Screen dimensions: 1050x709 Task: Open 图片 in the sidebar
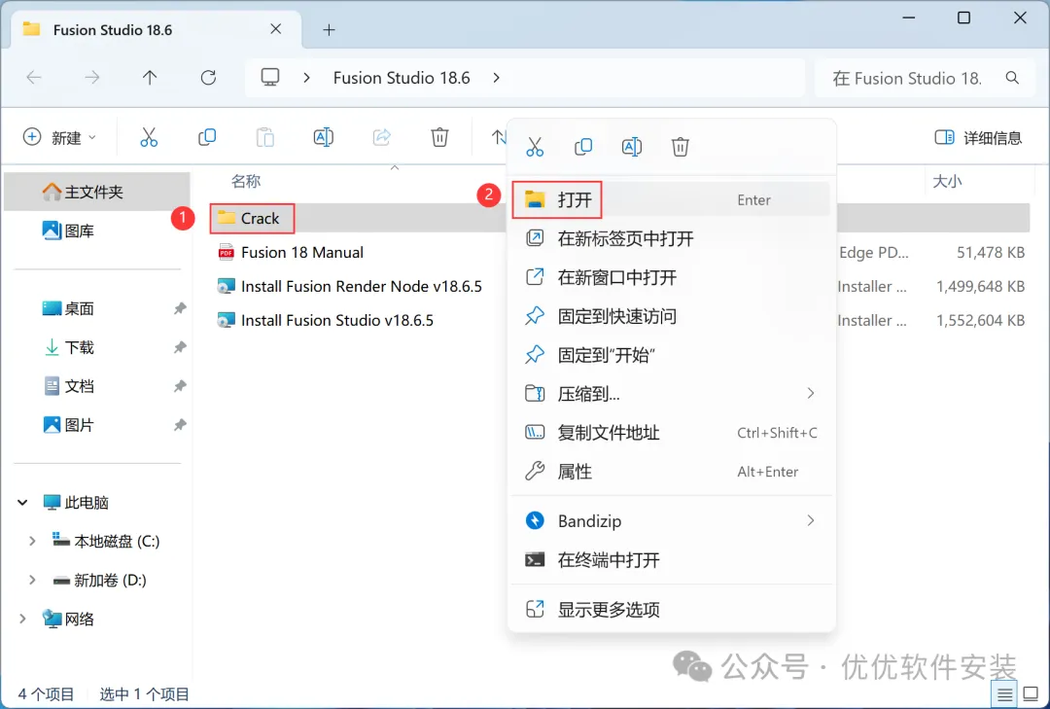tap(69, 425)
